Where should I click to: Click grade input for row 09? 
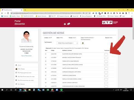tap(106, 83)
